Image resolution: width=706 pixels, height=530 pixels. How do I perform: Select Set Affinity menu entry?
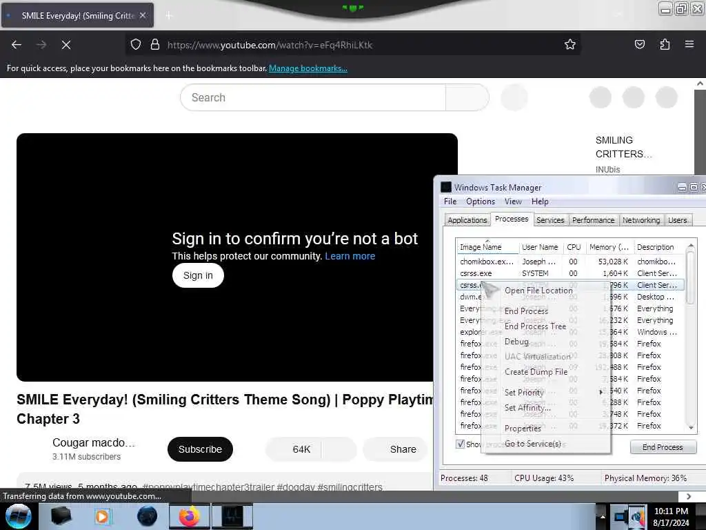coord(527,408)
